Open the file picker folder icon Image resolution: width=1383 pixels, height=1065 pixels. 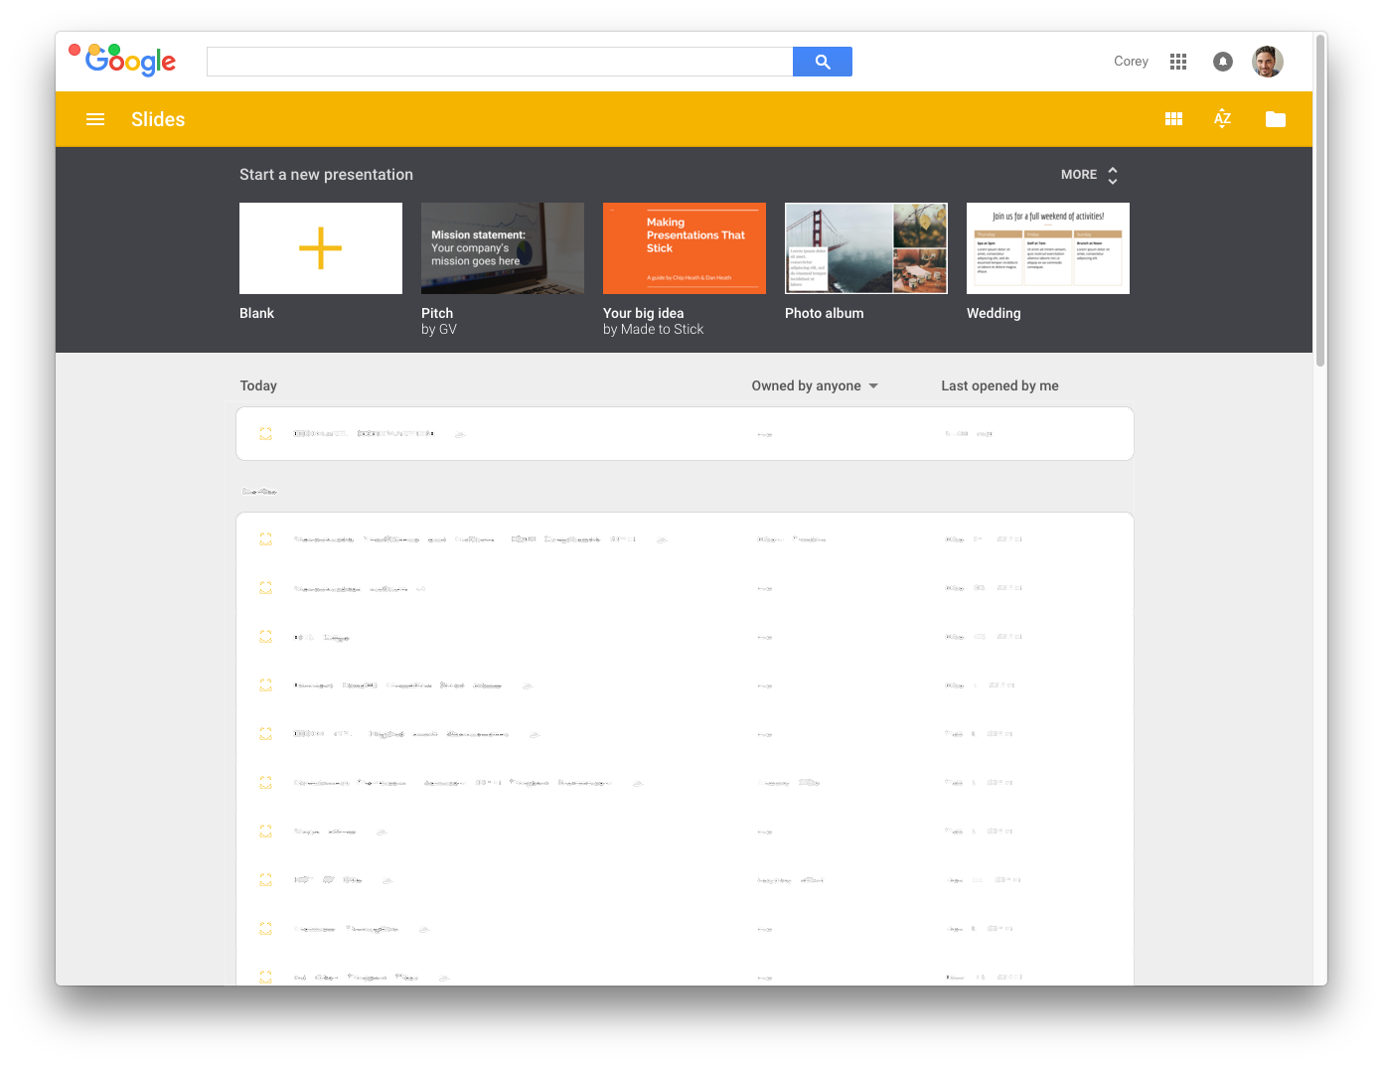[1276, 119]
